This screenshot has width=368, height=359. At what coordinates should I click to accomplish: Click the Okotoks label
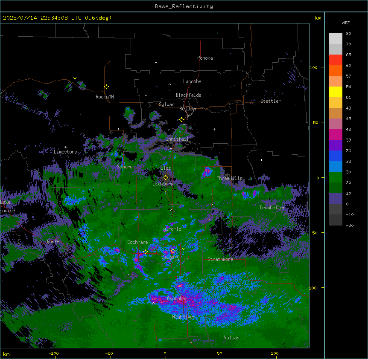pos(176,298)
